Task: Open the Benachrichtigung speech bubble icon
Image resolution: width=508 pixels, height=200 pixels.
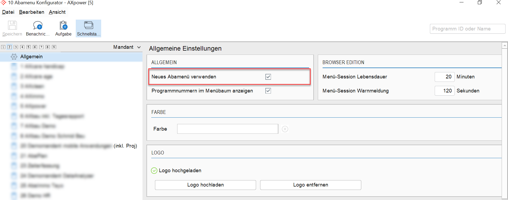Action: [38, 25]
